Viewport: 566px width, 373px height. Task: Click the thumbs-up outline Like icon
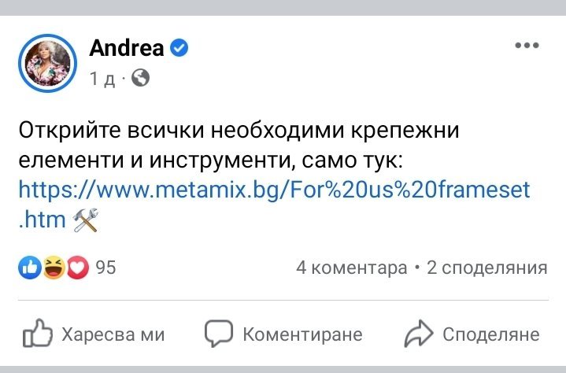pos(37,334)
